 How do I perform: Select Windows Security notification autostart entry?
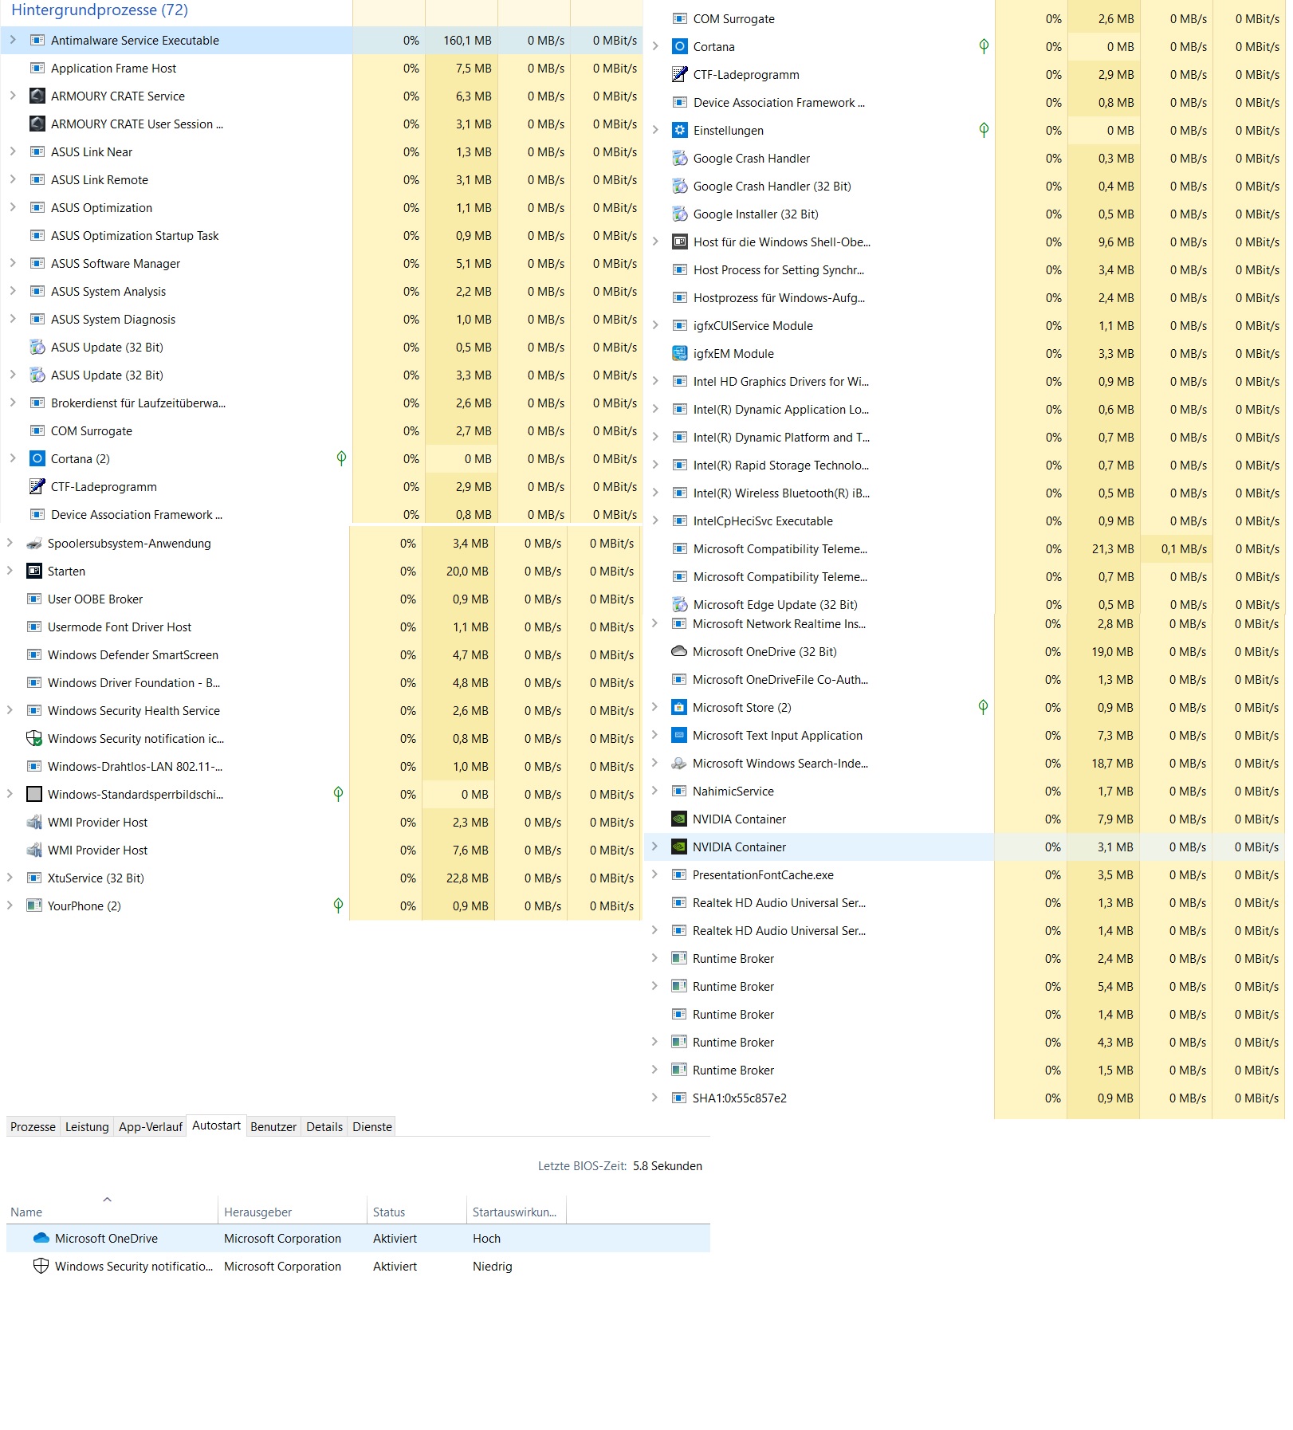pos(358,1267)
